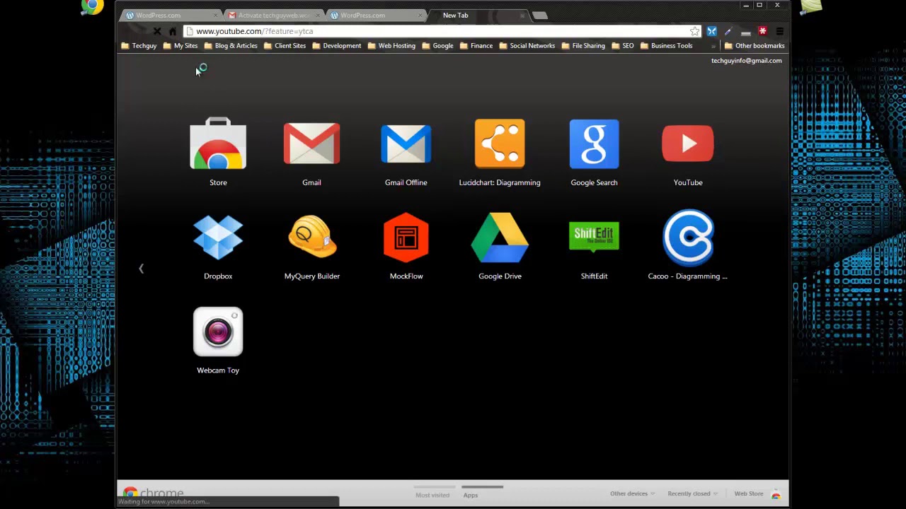Open the SEO bookmarks folder
The image size is (906, 509).
click(x=623, y=46)
